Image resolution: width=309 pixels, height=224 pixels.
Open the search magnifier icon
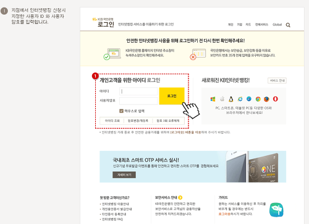[288, 25]
